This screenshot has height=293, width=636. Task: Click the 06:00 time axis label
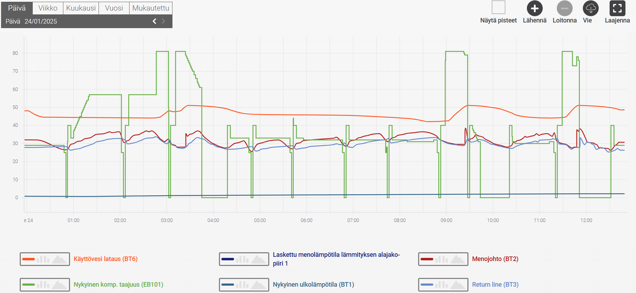[x=307, y=220]
